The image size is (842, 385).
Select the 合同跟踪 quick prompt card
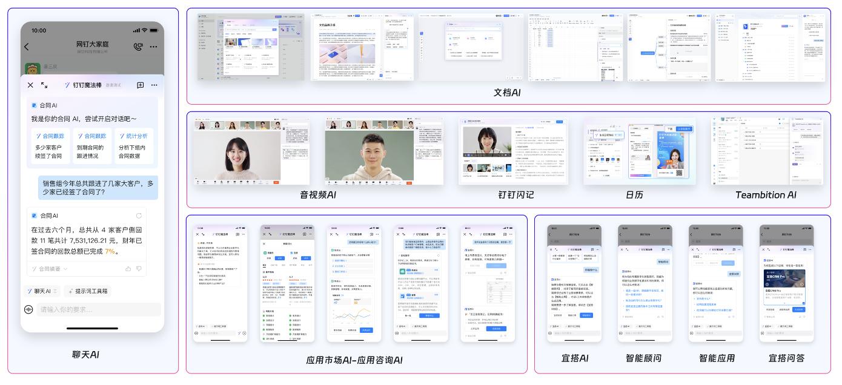50,145
